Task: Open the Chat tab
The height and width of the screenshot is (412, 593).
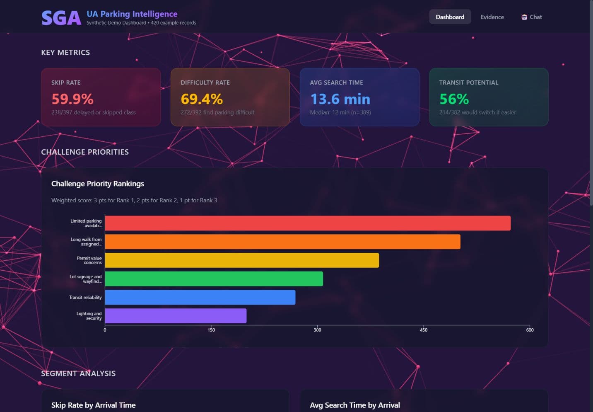Action: click(x=531, y=17)
